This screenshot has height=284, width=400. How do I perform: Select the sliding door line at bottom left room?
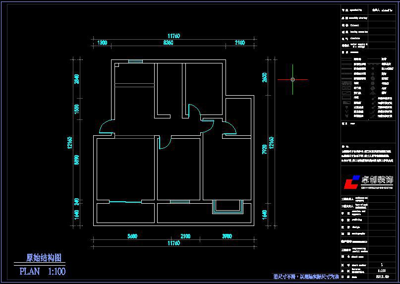pyautogui.click(x=124, y=201)
